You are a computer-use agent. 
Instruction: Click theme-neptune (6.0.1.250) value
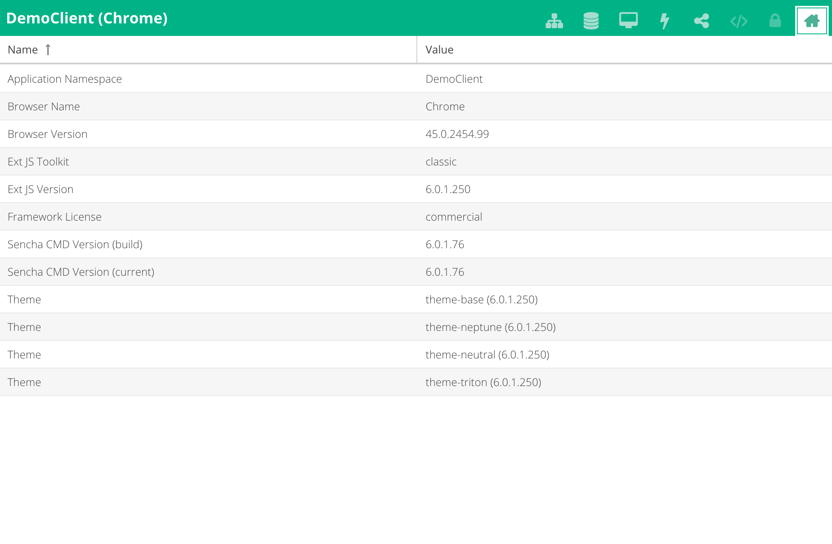click(490, 327)
